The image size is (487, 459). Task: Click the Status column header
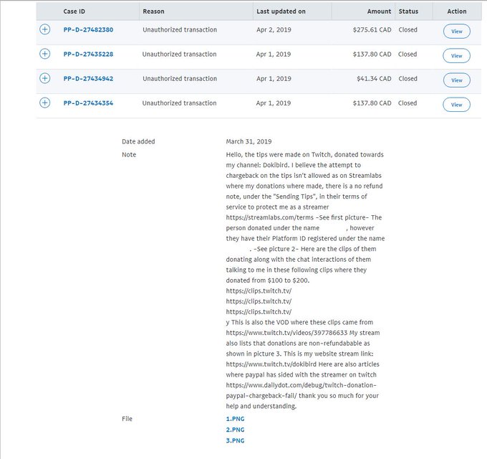[408, 11]
